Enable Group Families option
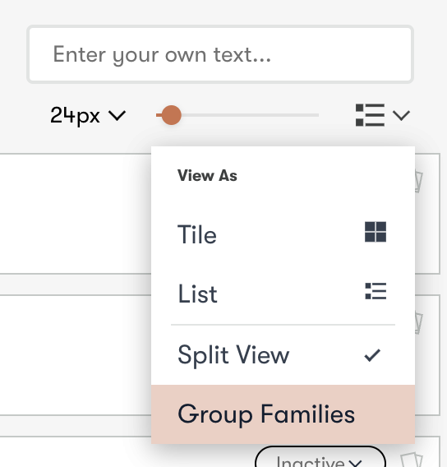Image resolution: width=447 pixels, height=467 pixels. pyautogui.click(x=283, y=414)
